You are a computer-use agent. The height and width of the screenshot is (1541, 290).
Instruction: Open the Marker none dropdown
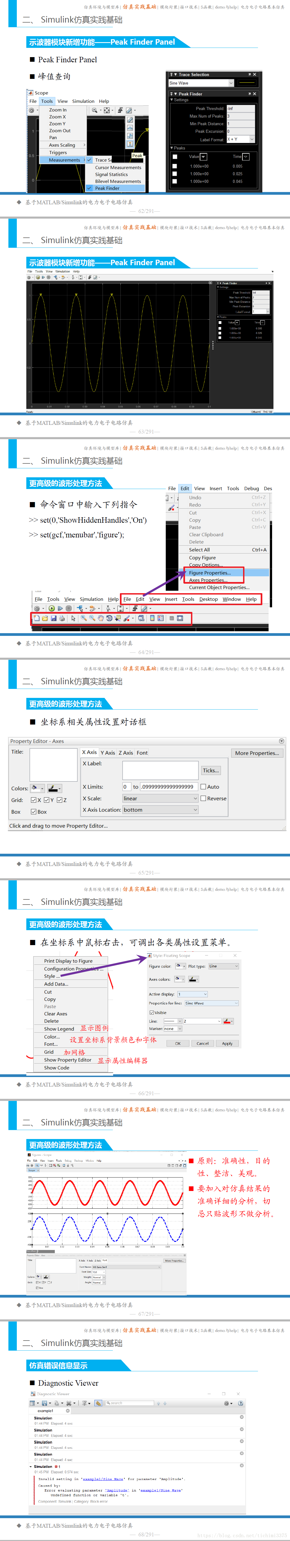coord(173,1028)
